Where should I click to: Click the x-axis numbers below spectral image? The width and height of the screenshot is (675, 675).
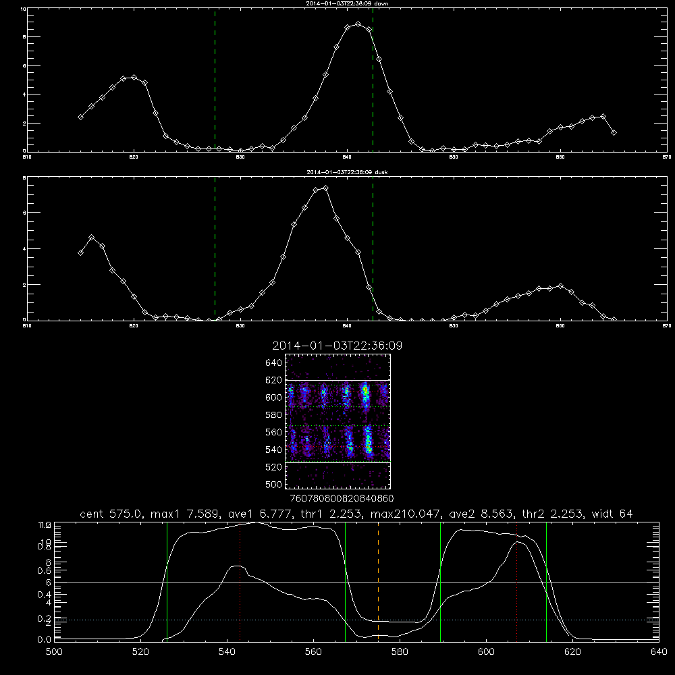click(x=342, y=499)
